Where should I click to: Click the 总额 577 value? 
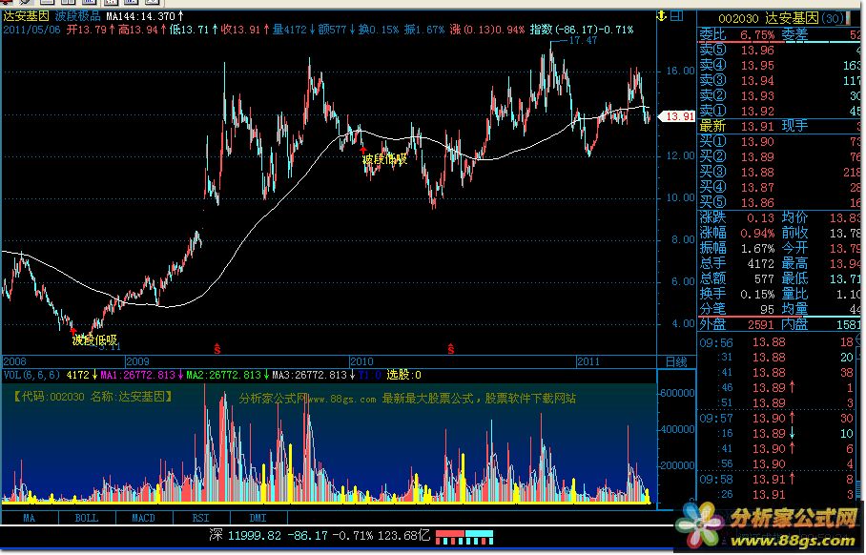coord(764,279)
